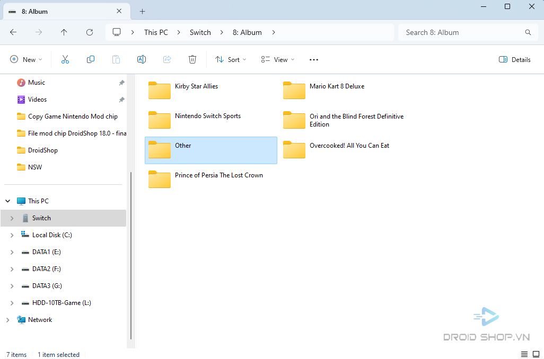Expand the Switch tree node

pos(12,218)
